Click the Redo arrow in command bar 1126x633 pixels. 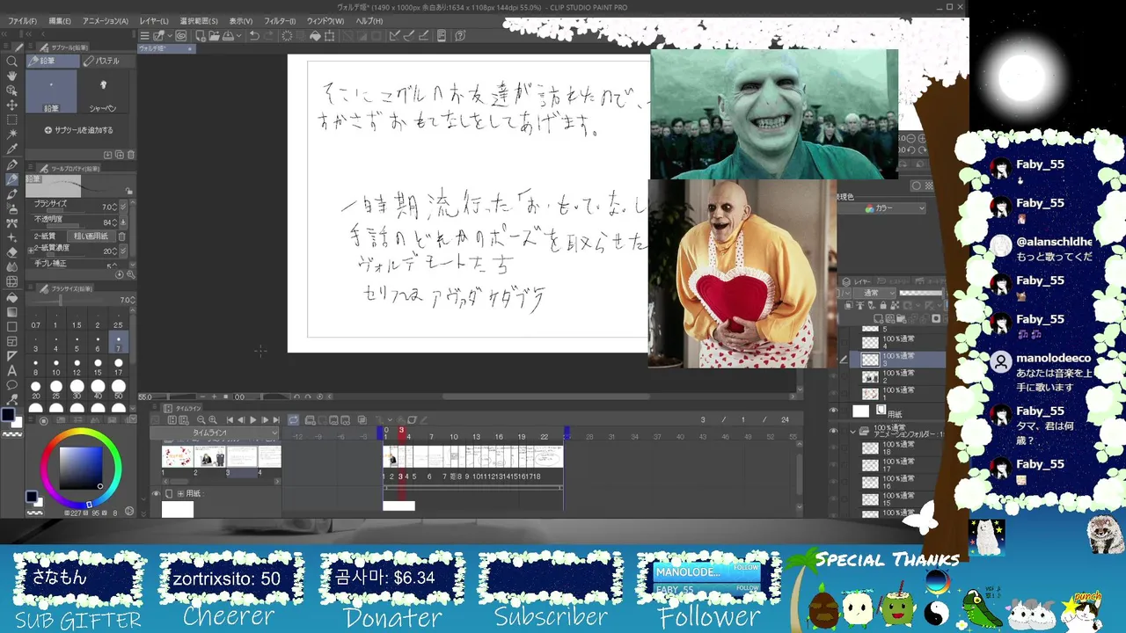(269, 36)
